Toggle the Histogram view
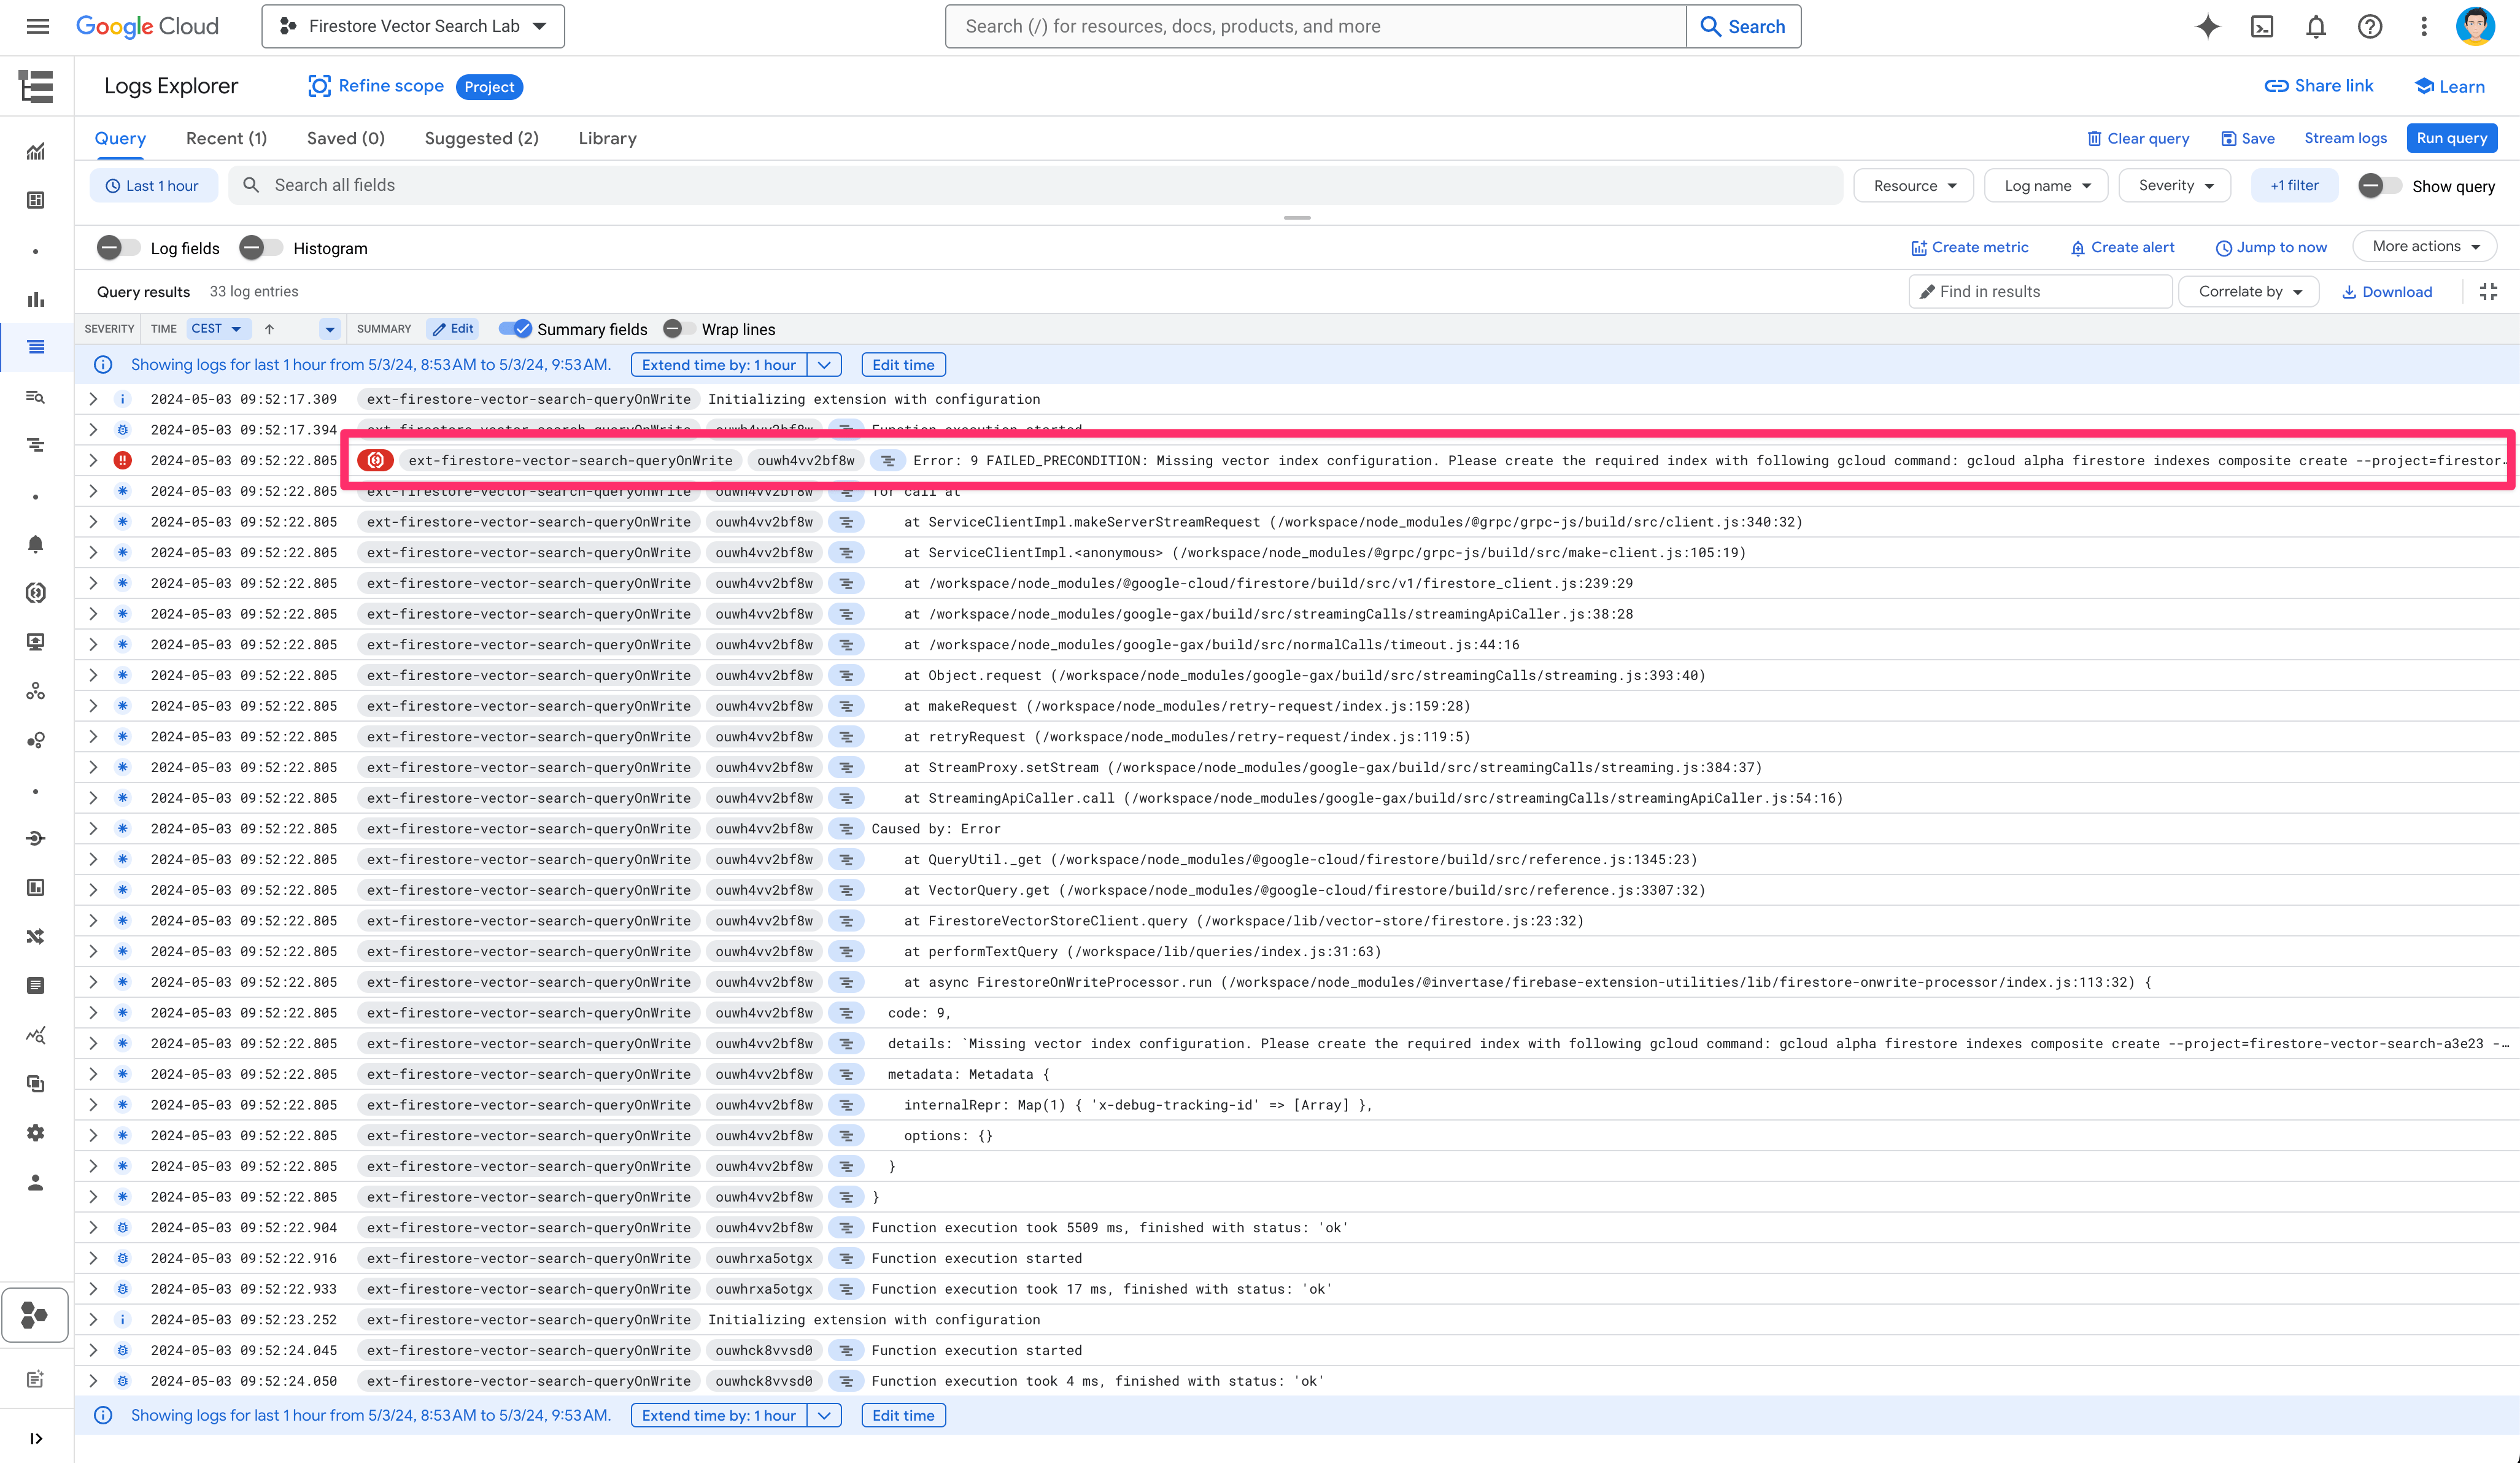2520x1463 pixels. pos(258,247)
